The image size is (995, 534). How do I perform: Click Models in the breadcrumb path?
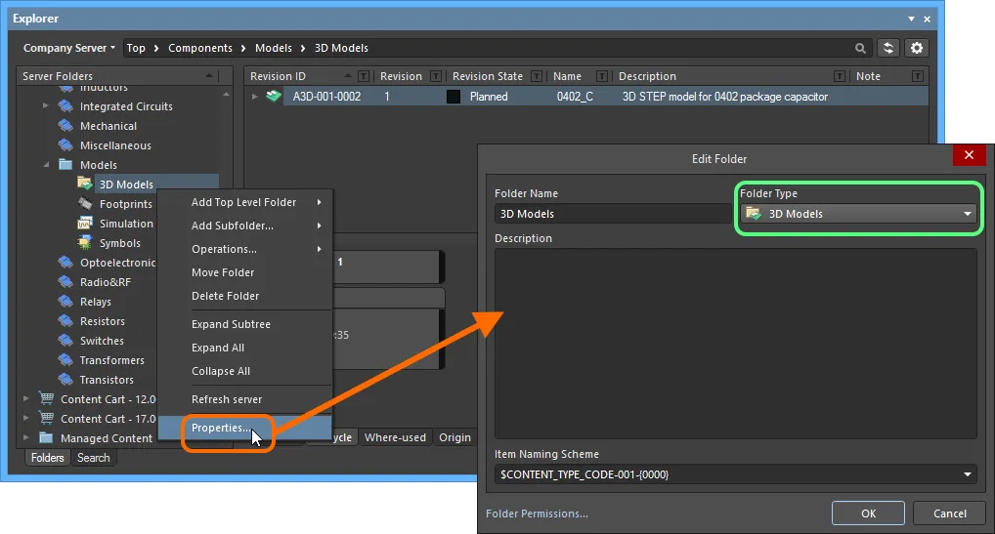pos(274,48)
